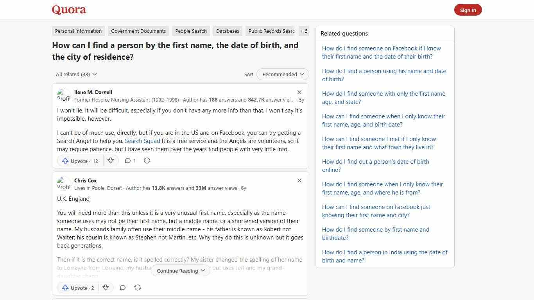Image resolution: width=534 pixels, height=300 pixels.
Task: Dismiss Ilene M. Darnell's answer
Action: pos(299,92)
